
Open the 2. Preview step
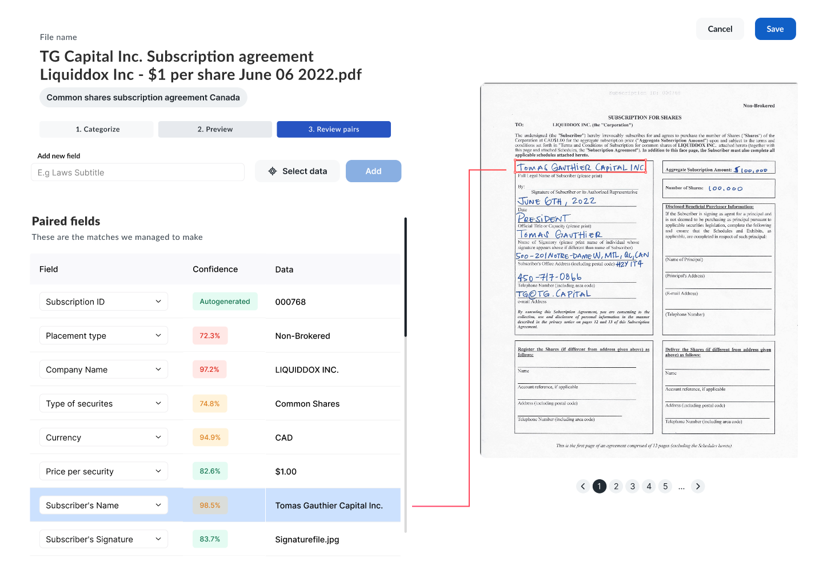click(215, 130)
